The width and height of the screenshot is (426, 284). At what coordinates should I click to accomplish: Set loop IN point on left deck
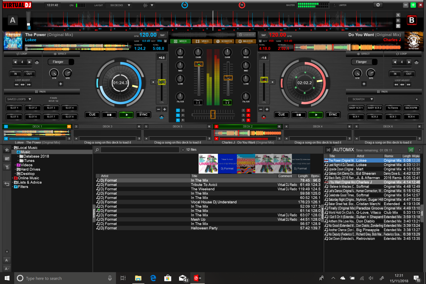(16, 74)
